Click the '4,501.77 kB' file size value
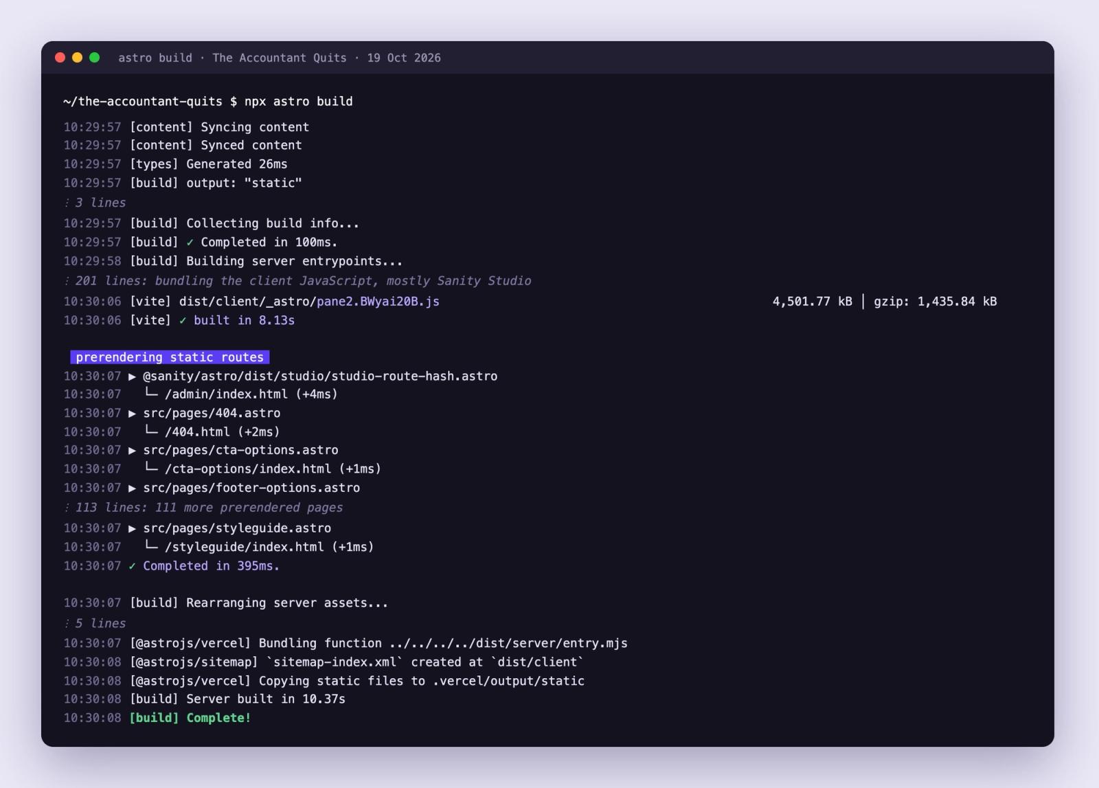This screenshot has height=788, width=1099. coord(812,302)
